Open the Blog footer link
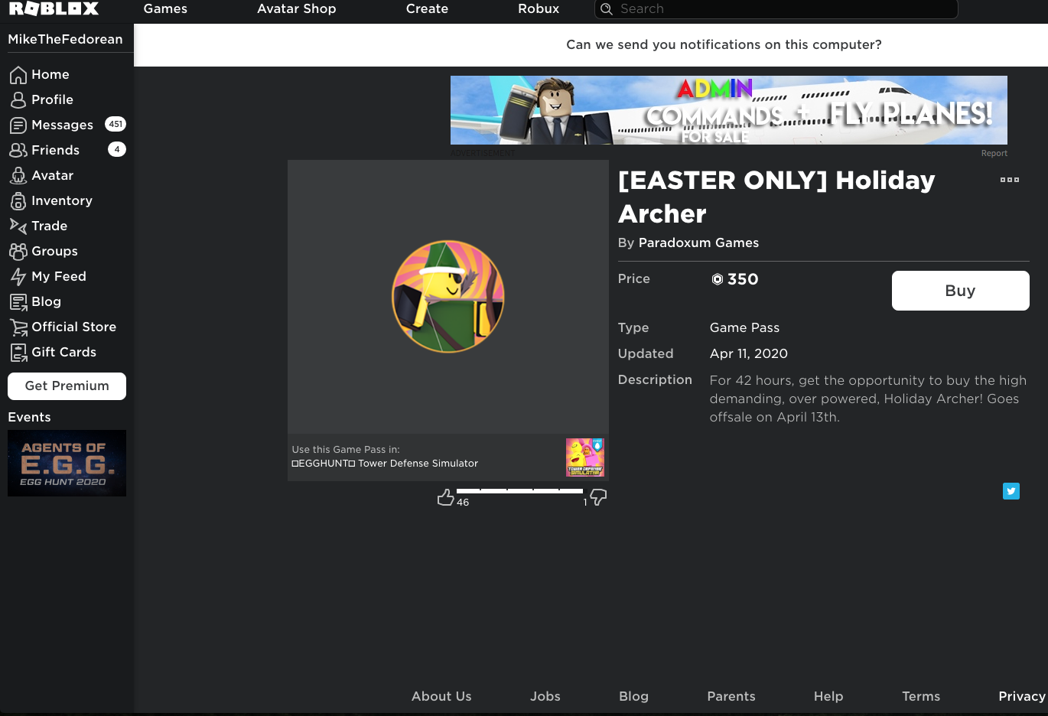The image size is (1048, 716). 633,696
